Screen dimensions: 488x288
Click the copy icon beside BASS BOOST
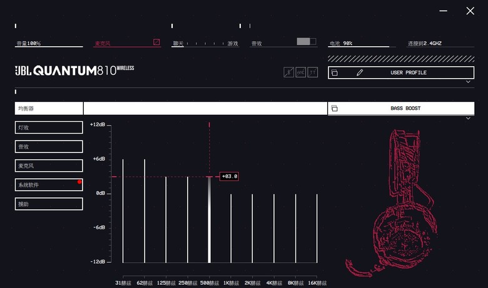334,109
